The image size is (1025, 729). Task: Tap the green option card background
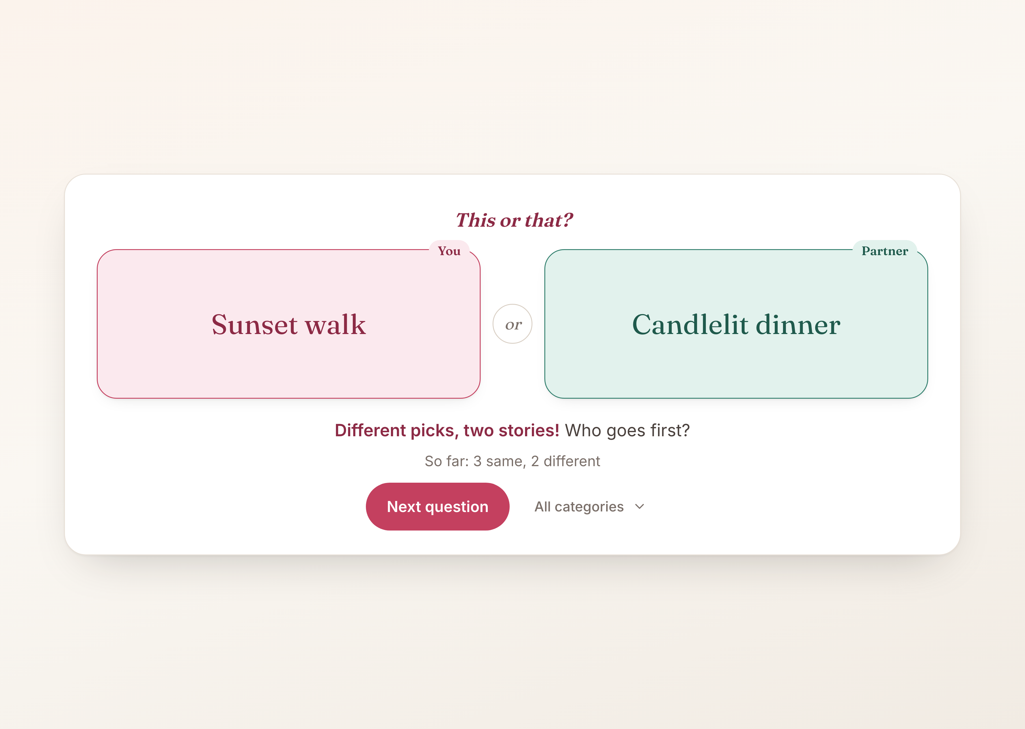point(736,368)
